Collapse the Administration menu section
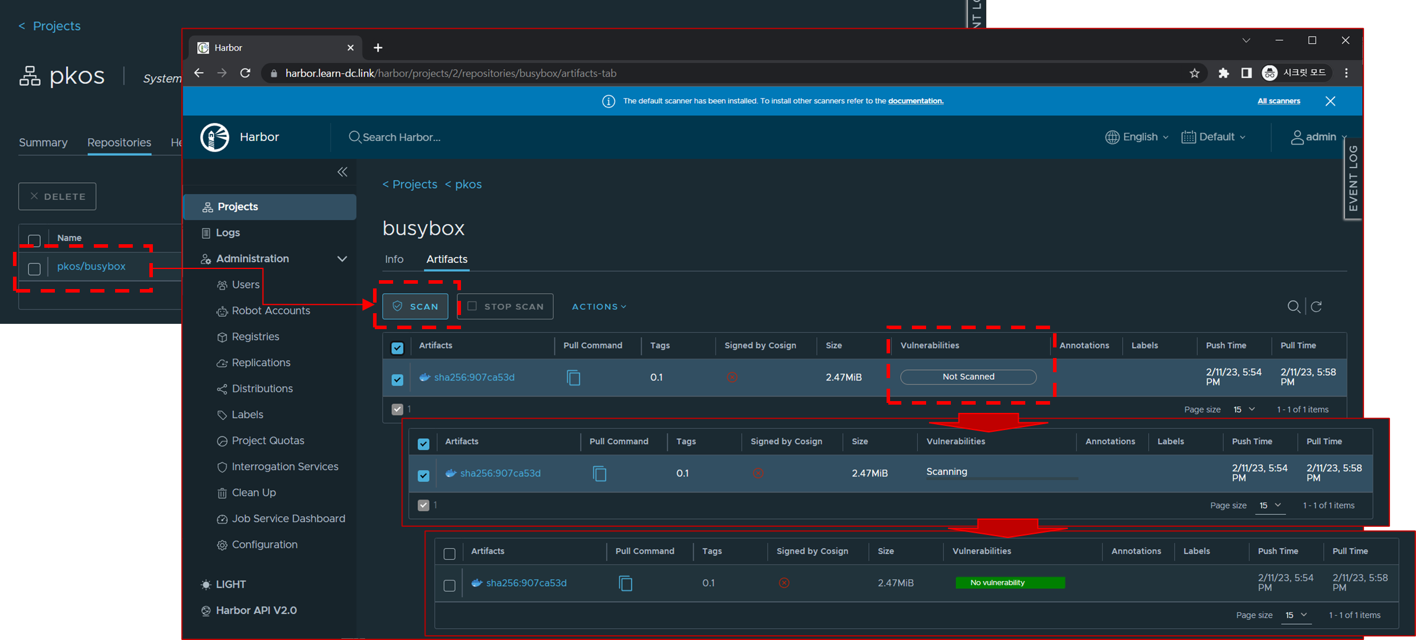 pyautogui.click(x=341, y=259)
